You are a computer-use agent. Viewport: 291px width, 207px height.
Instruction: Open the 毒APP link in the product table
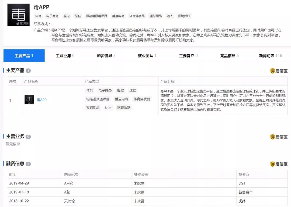point(42,100)
